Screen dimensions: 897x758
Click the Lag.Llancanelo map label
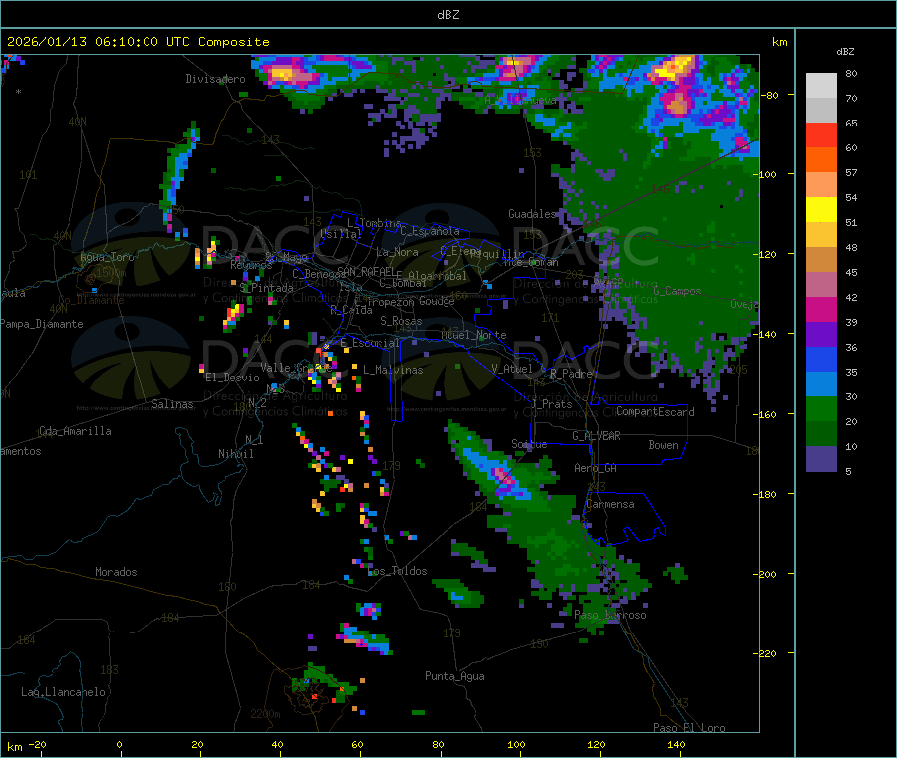click(x=63, y=692)
